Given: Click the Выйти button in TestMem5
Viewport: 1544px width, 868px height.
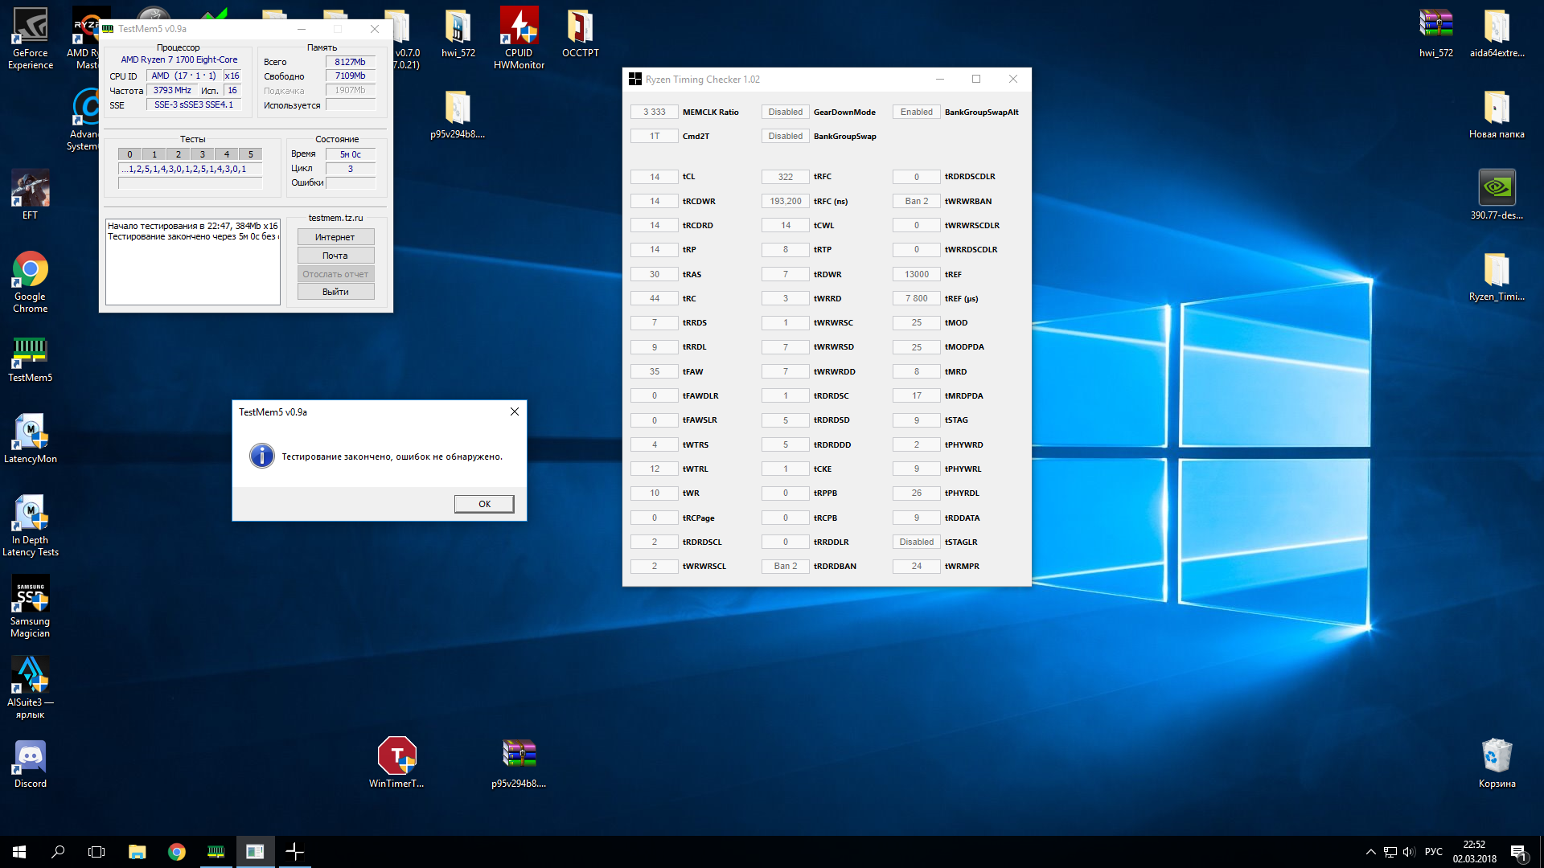Looking at the screenshot, I should (x=335, y=292).
